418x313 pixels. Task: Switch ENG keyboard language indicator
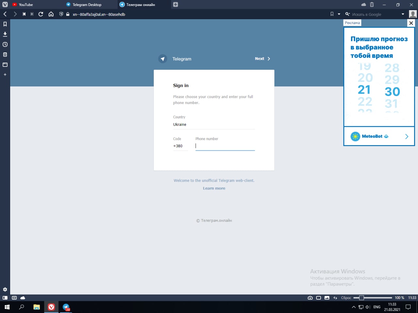pyautogui.click(x=377, y=307)
